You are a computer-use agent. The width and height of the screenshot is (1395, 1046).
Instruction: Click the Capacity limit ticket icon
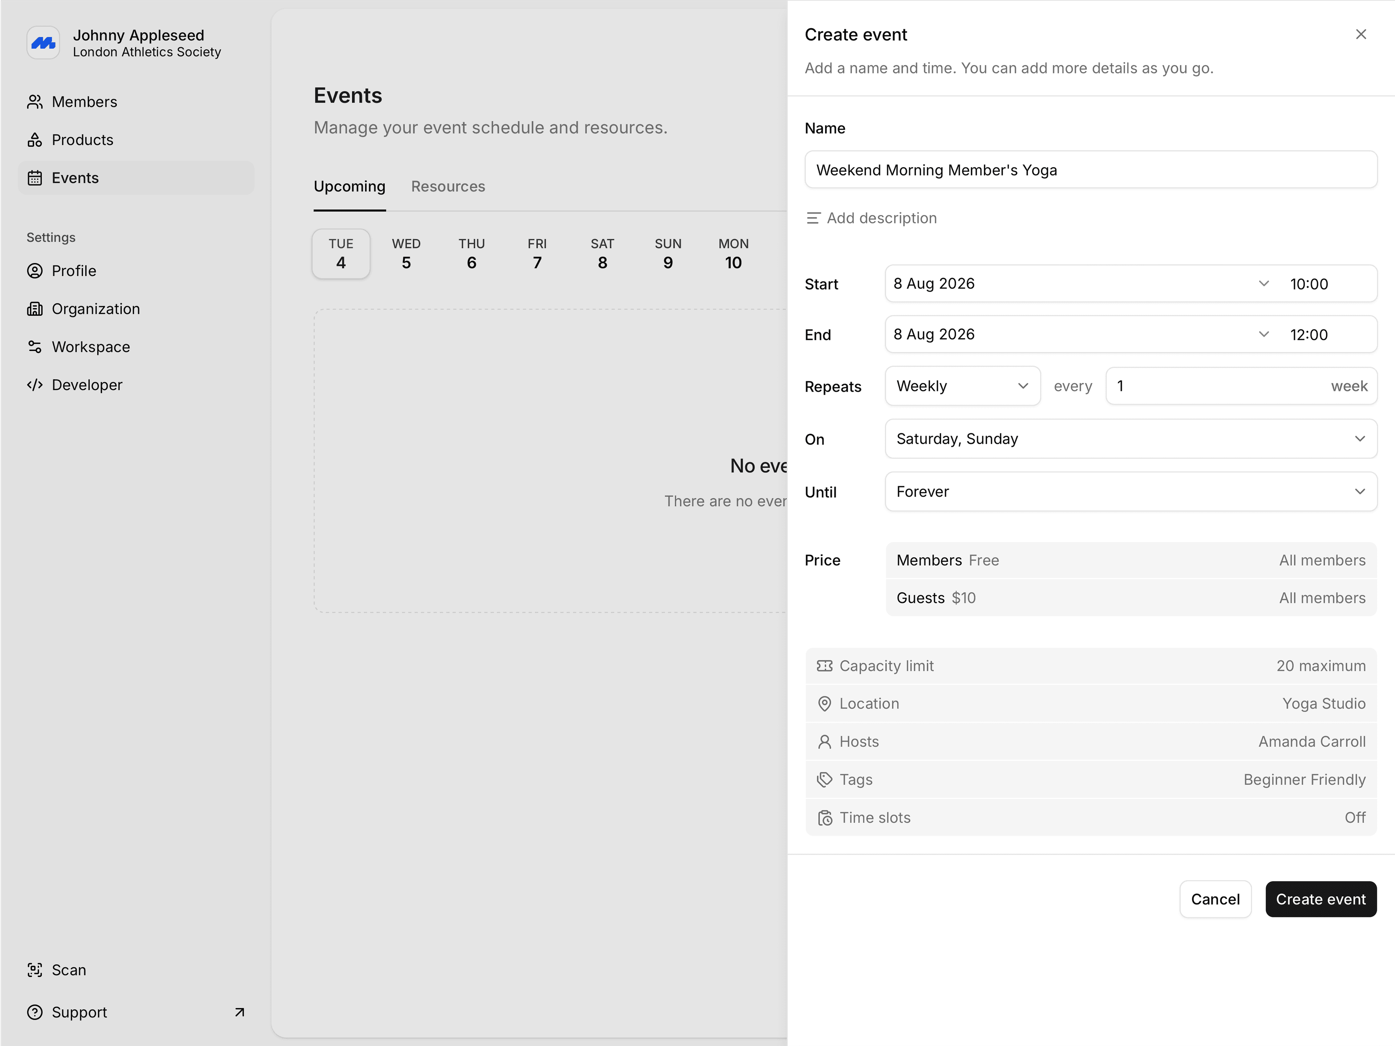(824, 666)
